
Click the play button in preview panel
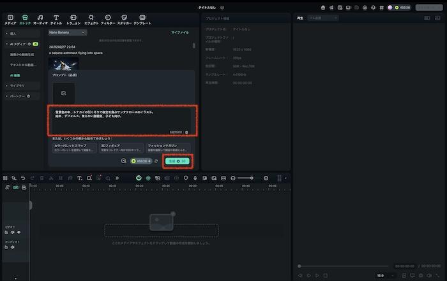pos(317,275)
